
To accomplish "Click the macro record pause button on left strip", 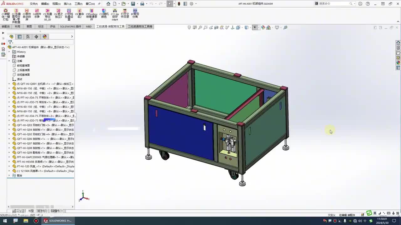I will click(3, 44).
